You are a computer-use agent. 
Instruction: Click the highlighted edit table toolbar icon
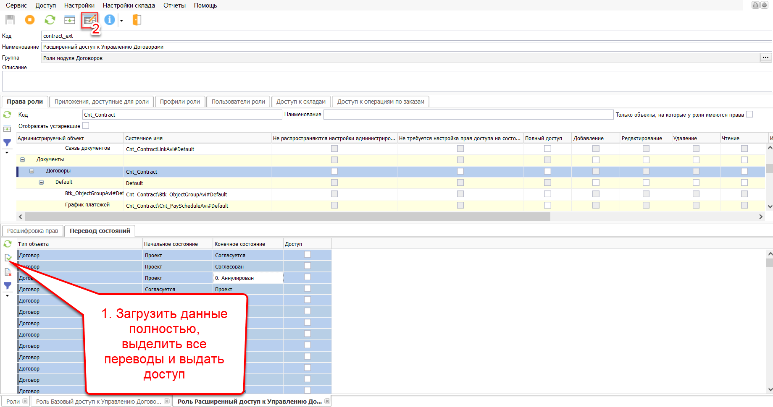point(89,20)
